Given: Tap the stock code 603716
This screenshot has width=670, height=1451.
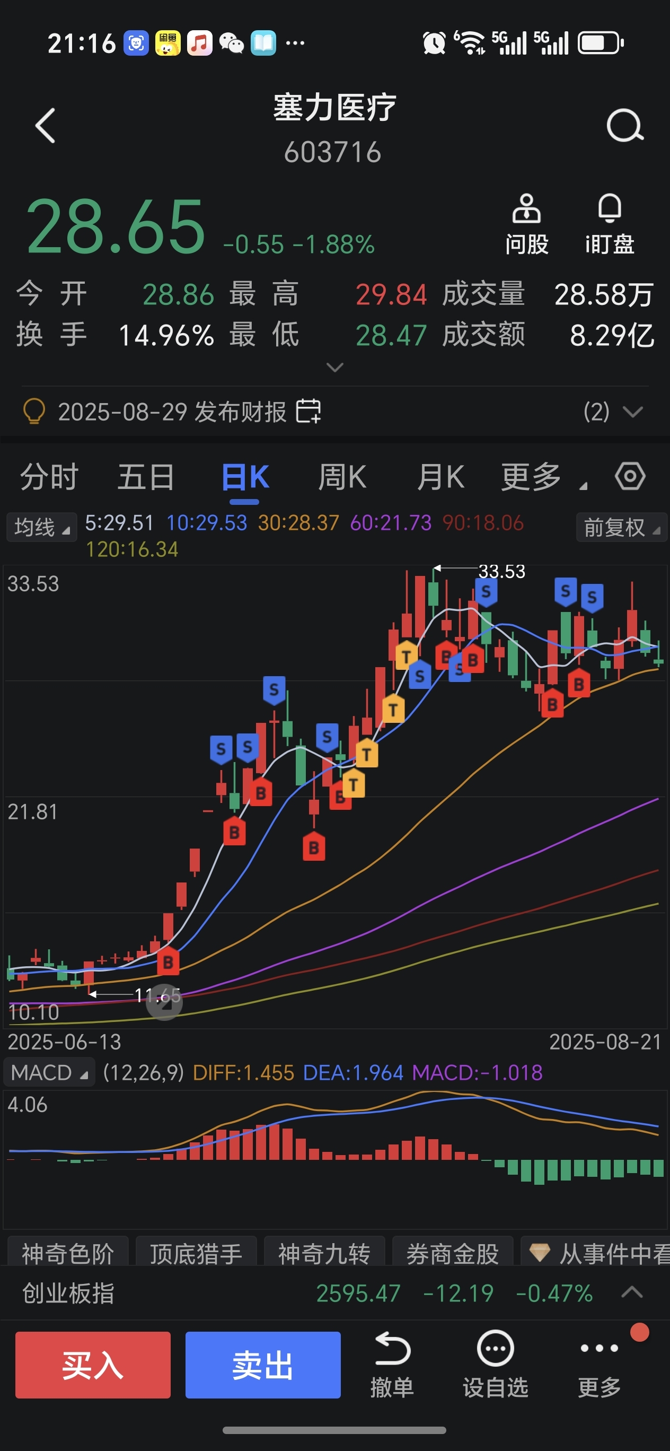Looking at the screenshot, I should (x=332, y=152).
